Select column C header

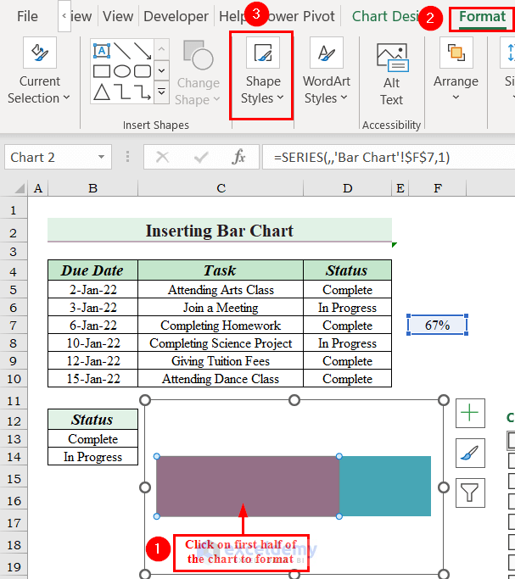[x=221, y=188]
